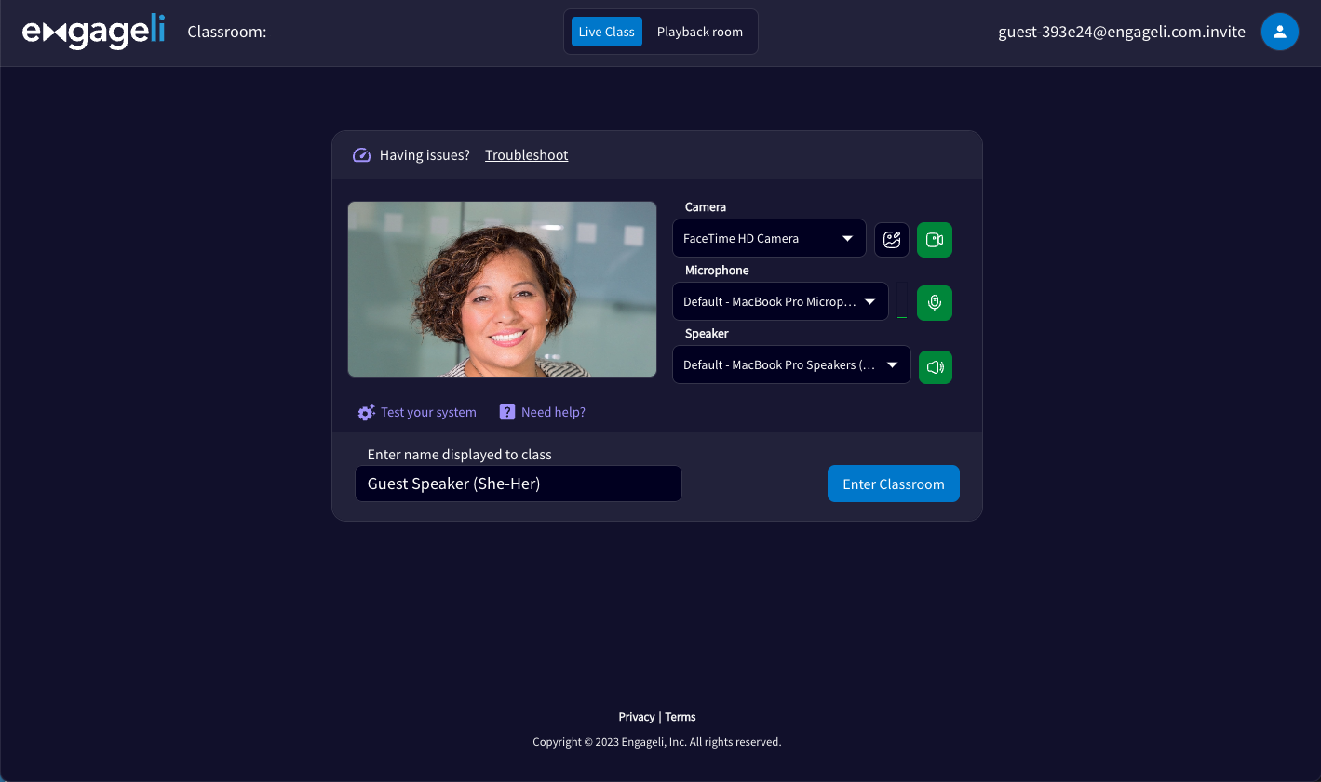Click Enter name displayed to class label
The image size is (1321, 782).
point(460,455)
